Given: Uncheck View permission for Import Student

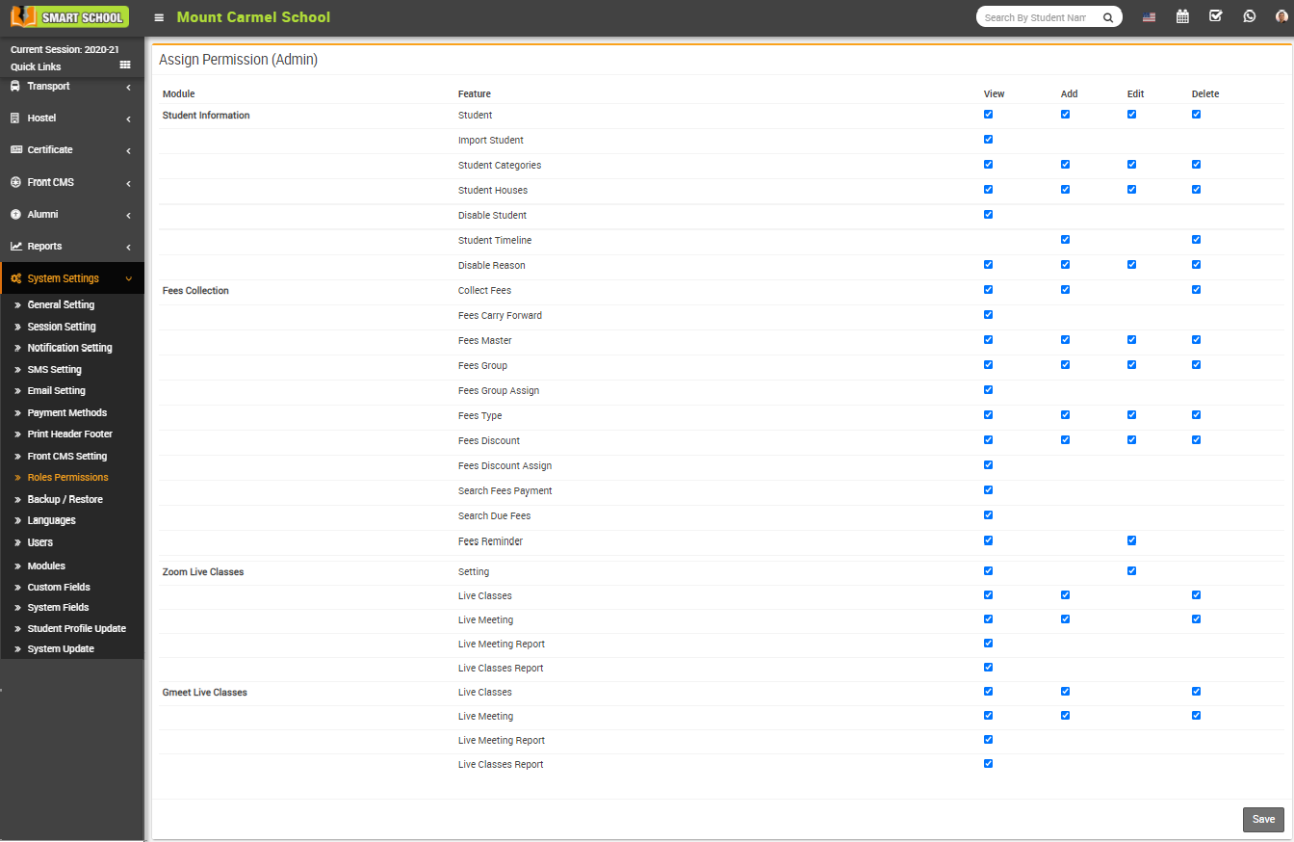Looking at the screenshot, I should (988, 139).
